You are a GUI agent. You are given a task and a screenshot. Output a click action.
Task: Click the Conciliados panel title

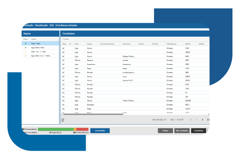pyautogui.click(x=68, y=34)
